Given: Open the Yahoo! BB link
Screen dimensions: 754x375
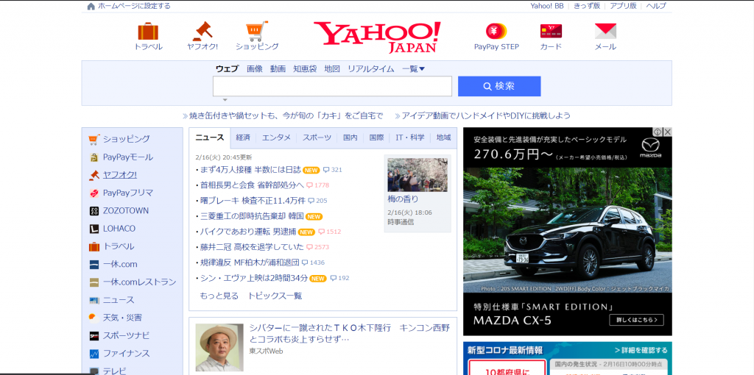Looking at the screenshot, I should (x=547, y=6).
